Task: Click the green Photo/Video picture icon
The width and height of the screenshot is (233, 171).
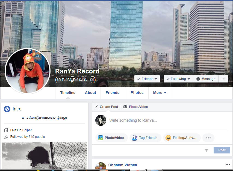Action: coord(101,138)
